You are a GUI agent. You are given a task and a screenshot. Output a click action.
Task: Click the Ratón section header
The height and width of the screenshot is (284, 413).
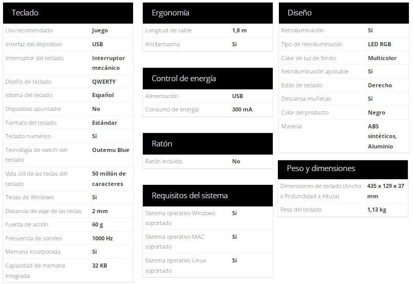tap(208, 144)
